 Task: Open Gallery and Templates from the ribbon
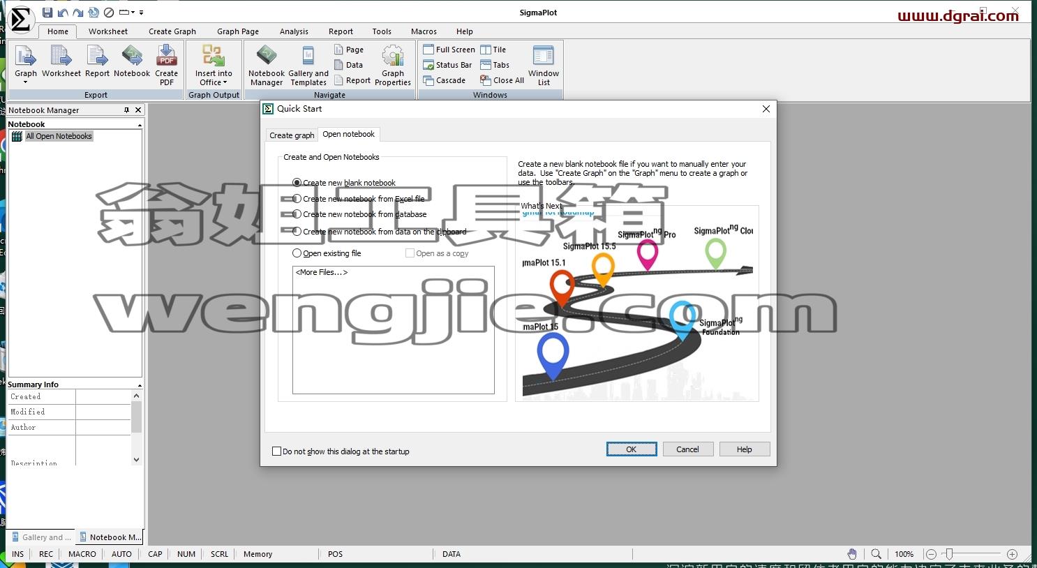[308, 65]
